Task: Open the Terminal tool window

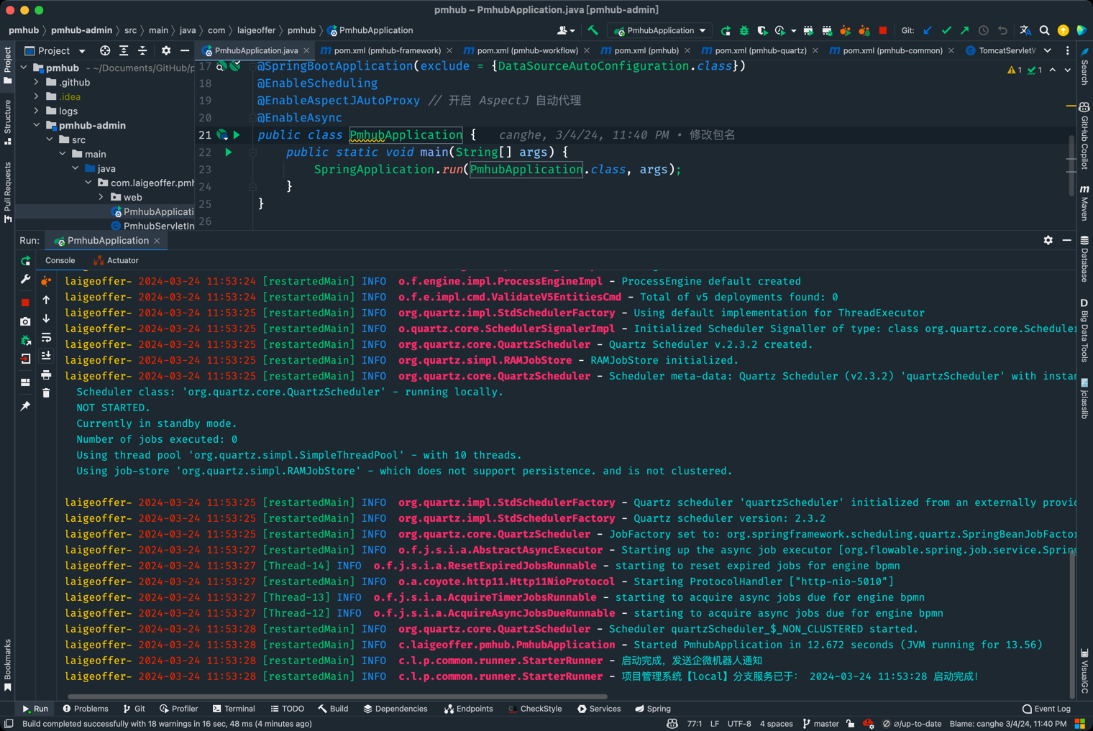Action: [234, 709]
